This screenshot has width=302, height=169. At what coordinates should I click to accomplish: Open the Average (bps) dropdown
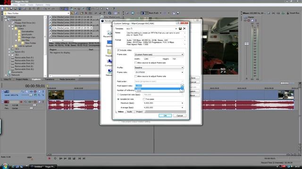182,108
